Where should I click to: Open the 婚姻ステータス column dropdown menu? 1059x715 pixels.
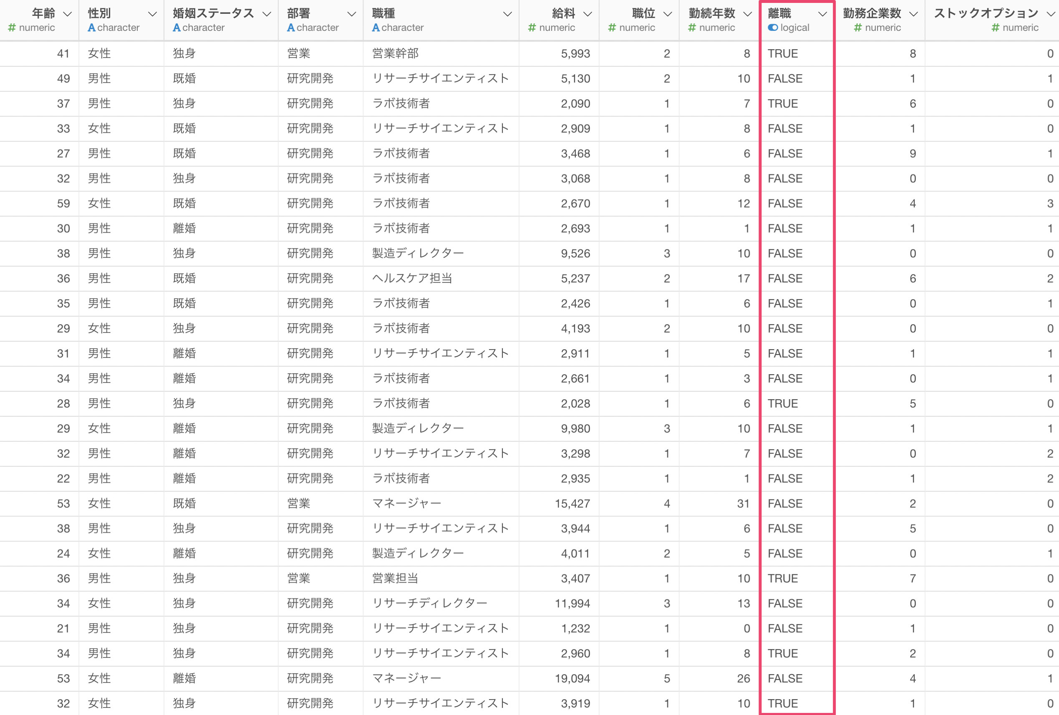pos(267,14)
